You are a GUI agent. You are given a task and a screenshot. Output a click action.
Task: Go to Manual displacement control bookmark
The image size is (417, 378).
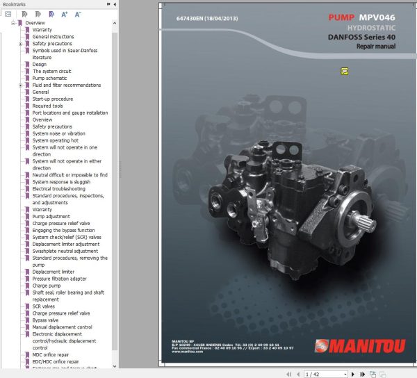click(x=63, y=327)
